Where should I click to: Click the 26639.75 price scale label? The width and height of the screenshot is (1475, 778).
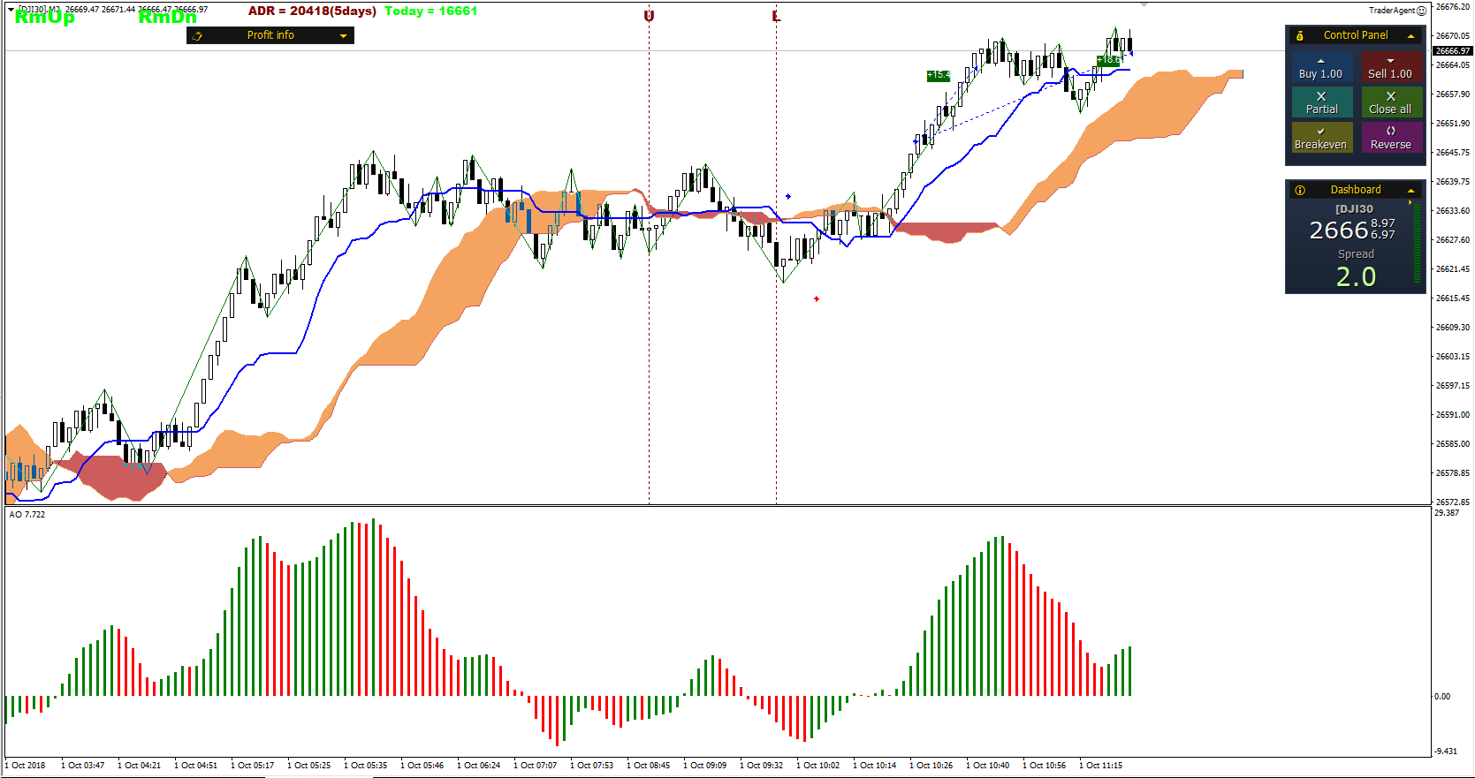point(1453,182)
